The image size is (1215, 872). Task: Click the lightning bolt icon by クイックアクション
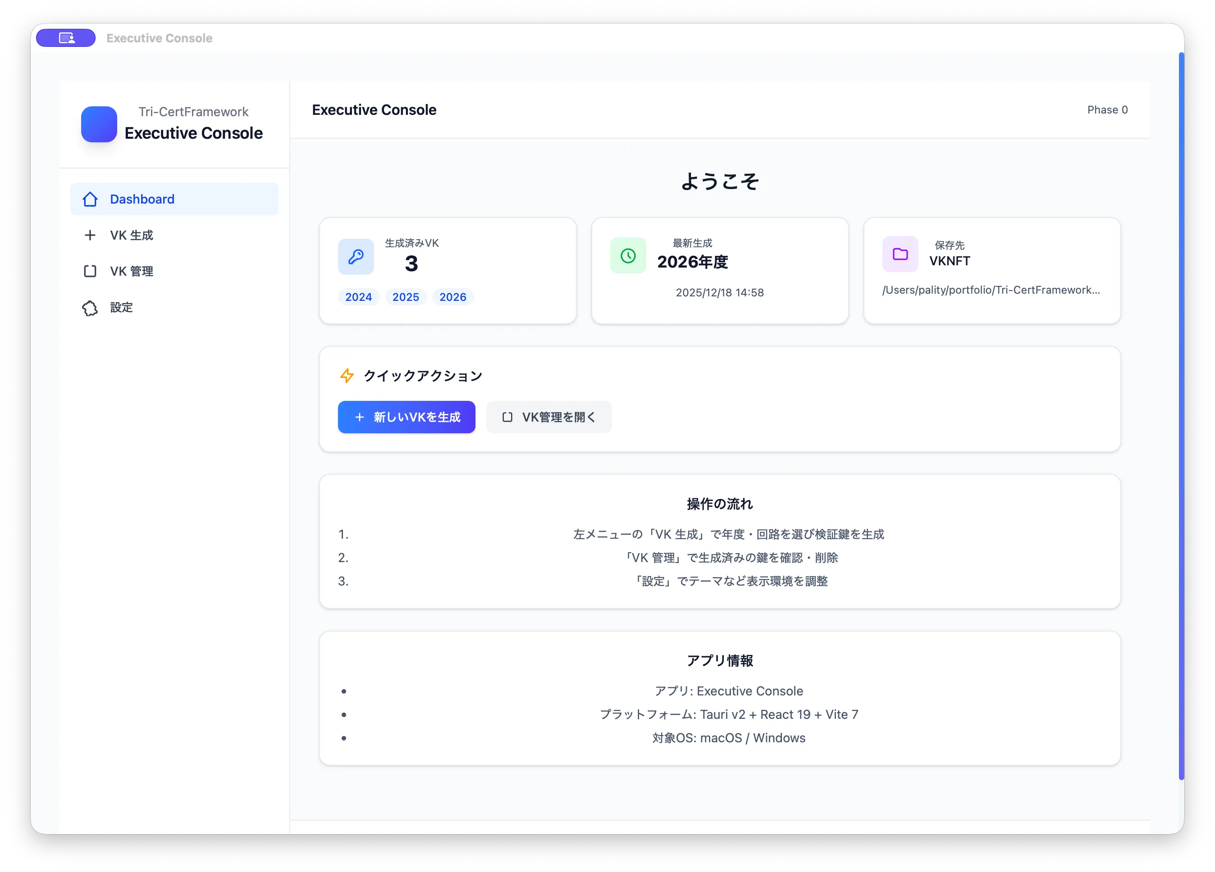347,376
